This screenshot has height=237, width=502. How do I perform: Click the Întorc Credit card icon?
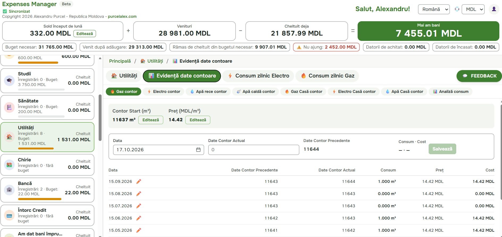pos(9,216)
